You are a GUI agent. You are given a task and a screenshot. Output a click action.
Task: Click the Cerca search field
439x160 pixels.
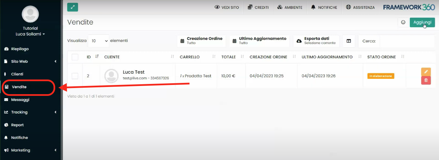[x=407, y=41]
